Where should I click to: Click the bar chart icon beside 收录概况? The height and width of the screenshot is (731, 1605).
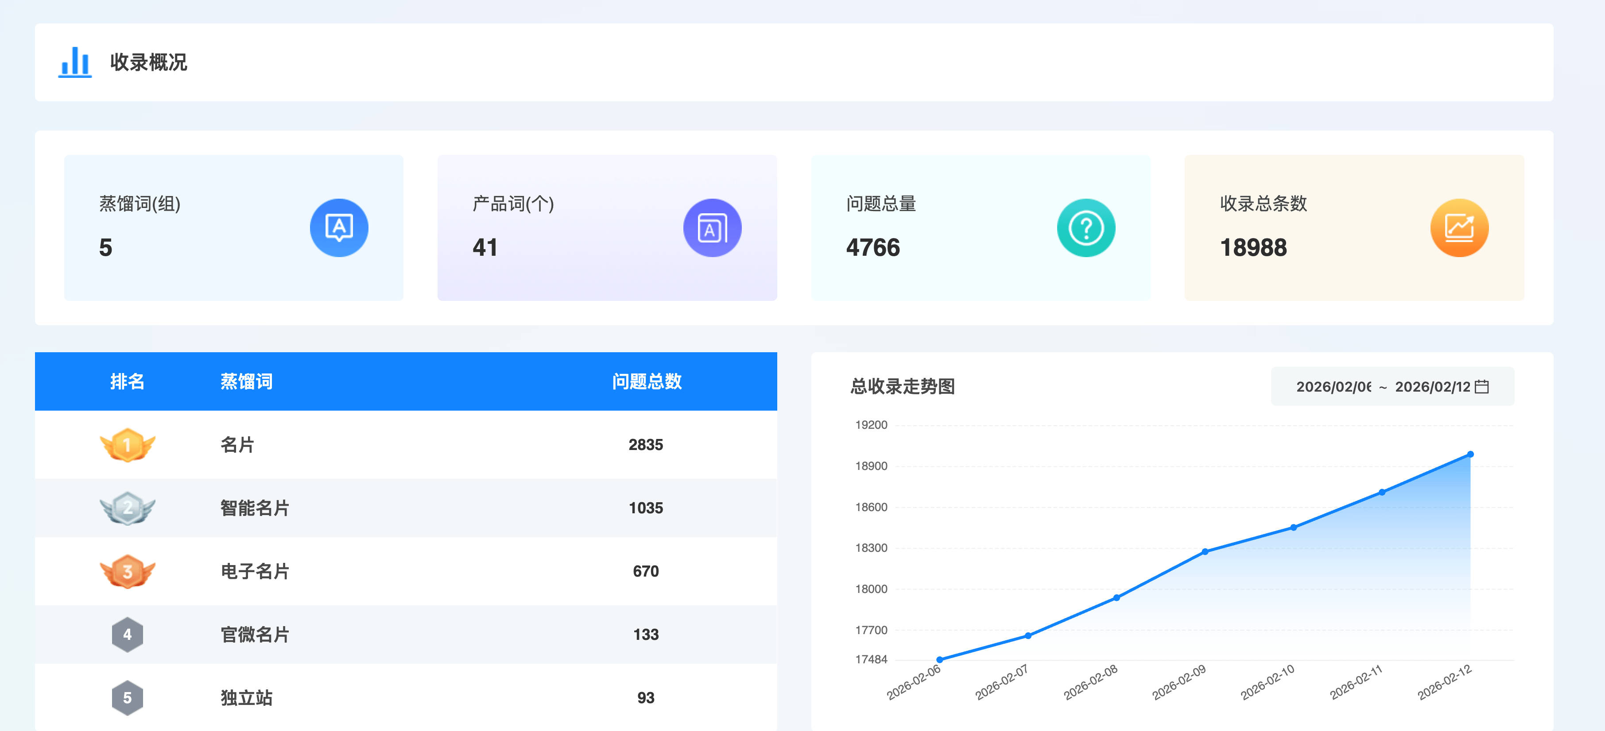[75, 62]
